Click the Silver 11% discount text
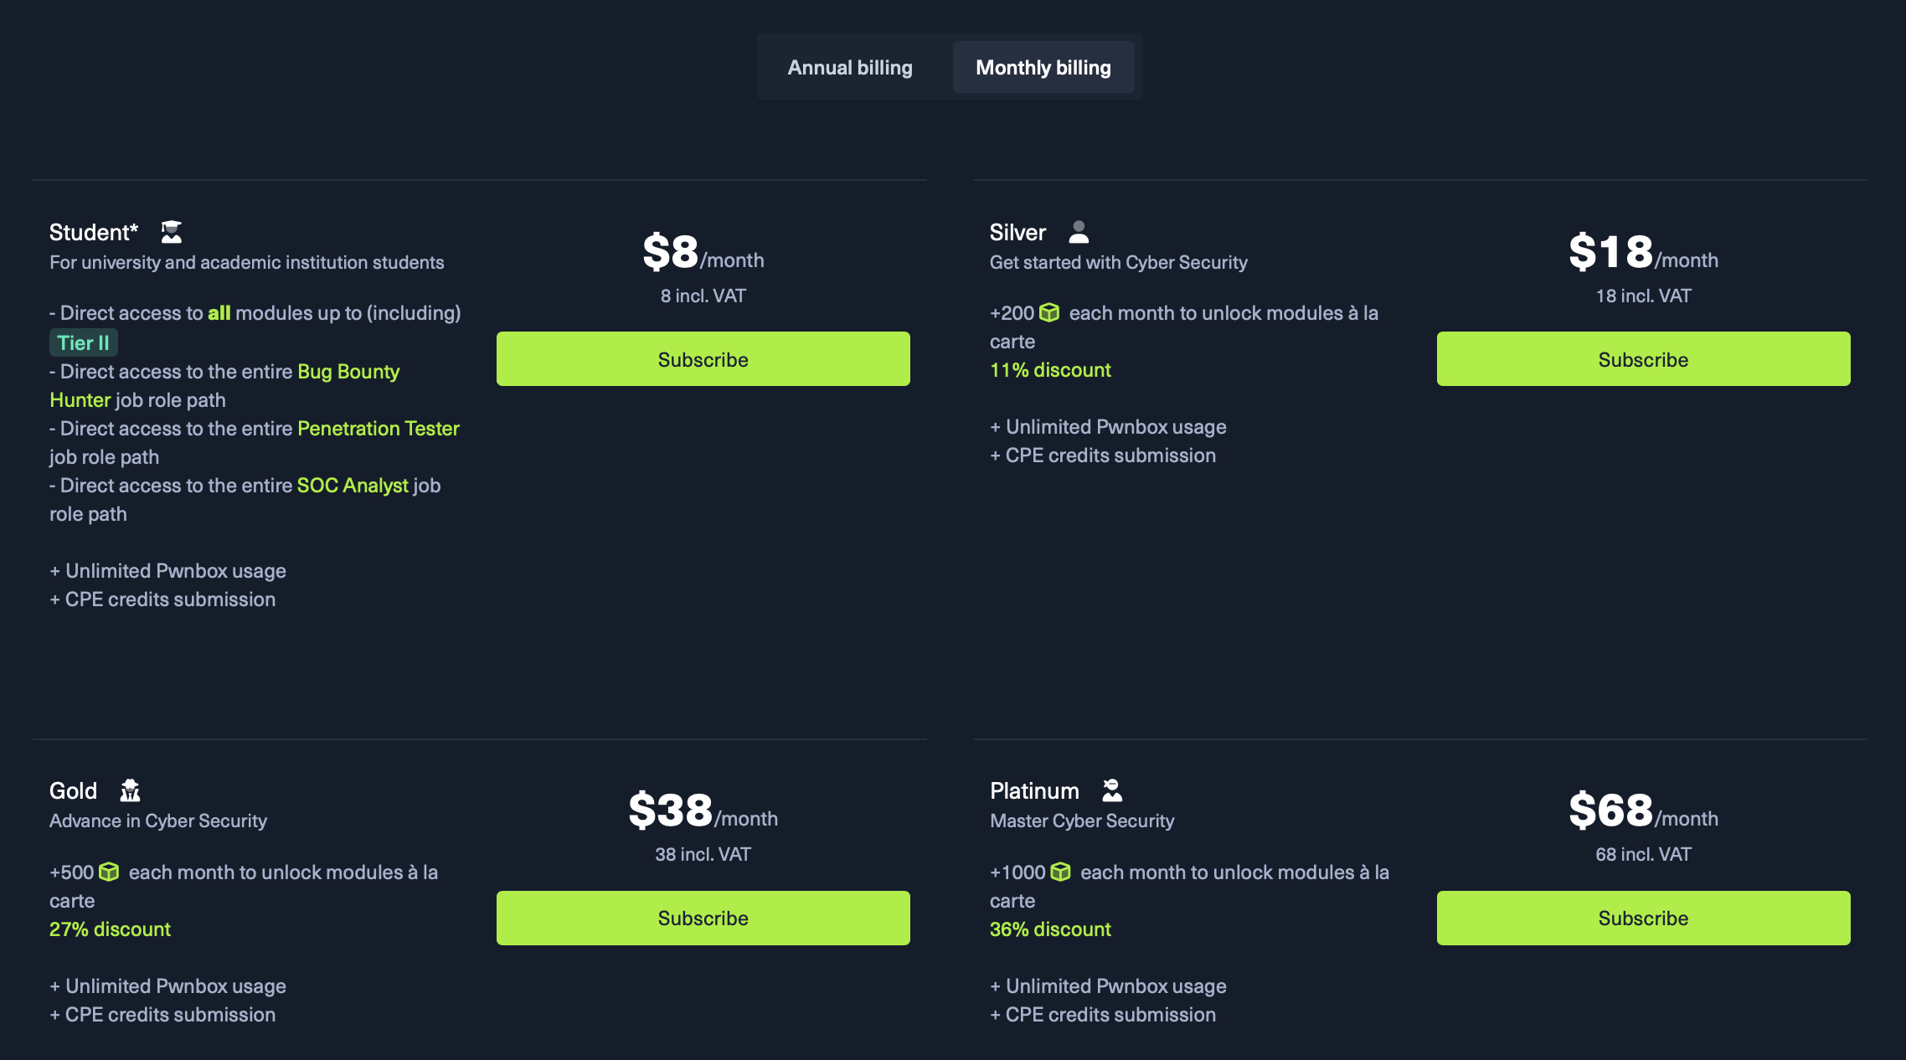The height and width of the screenshot is (1060, 1906). click(1050, 370)
